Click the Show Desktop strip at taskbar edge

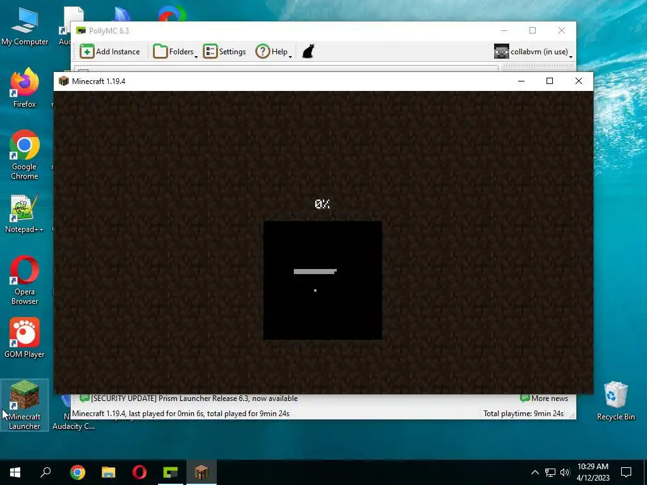[x=645, y=472]
